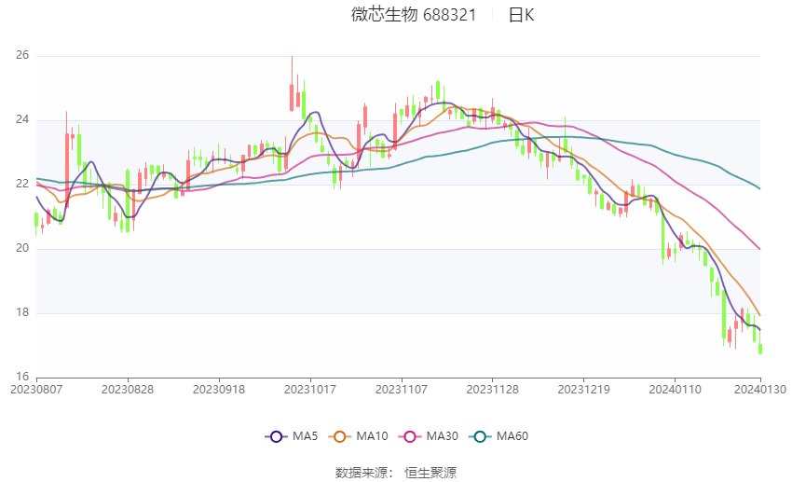Click the 日K subtitle label
Image resolution: width=792 pixels, height=482 pixels.
[521, 15]
